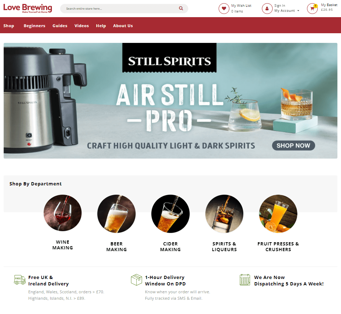Open wish list heart icon

pos(224,9)
